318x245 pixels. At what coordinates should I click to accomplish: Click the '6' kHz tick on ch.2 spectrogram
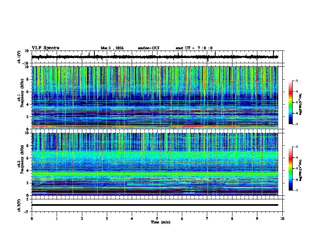pyautogui.click(x=28, y=158)
